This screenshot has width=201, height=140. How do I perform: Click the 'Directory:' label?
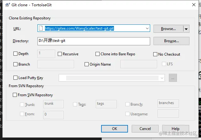click(21, 41)
